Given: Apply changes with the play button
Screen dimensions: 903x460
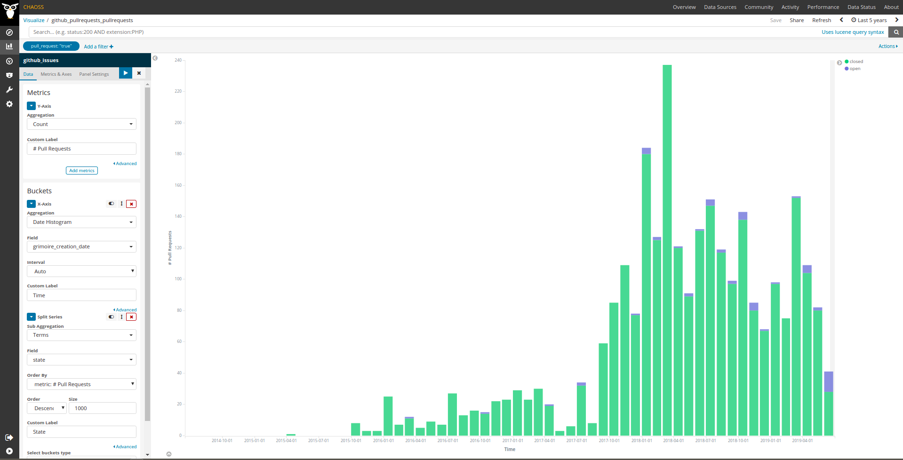Looking at the screenshot, I should [126, 73].
